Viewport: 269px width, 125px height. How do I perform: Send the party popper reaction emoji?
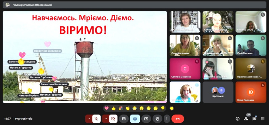click(x=121, y=108)
